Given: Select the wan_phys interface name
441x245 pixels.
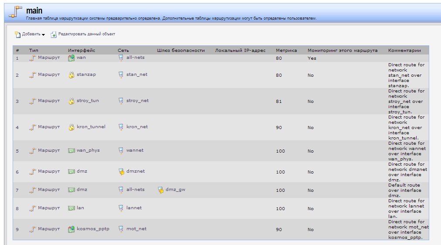Looking at the screenshot, I should (88, 150).
